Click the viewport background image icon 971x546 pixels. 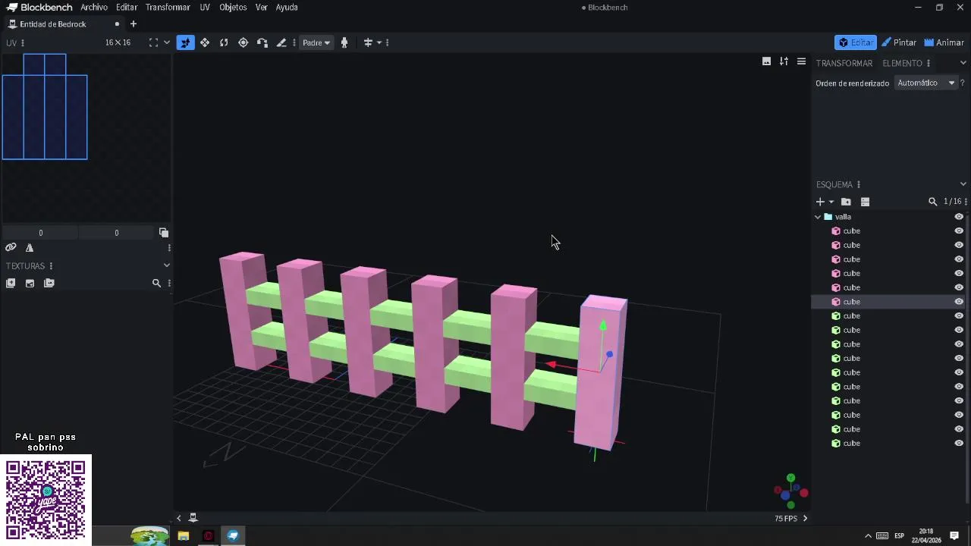[766, 61]
